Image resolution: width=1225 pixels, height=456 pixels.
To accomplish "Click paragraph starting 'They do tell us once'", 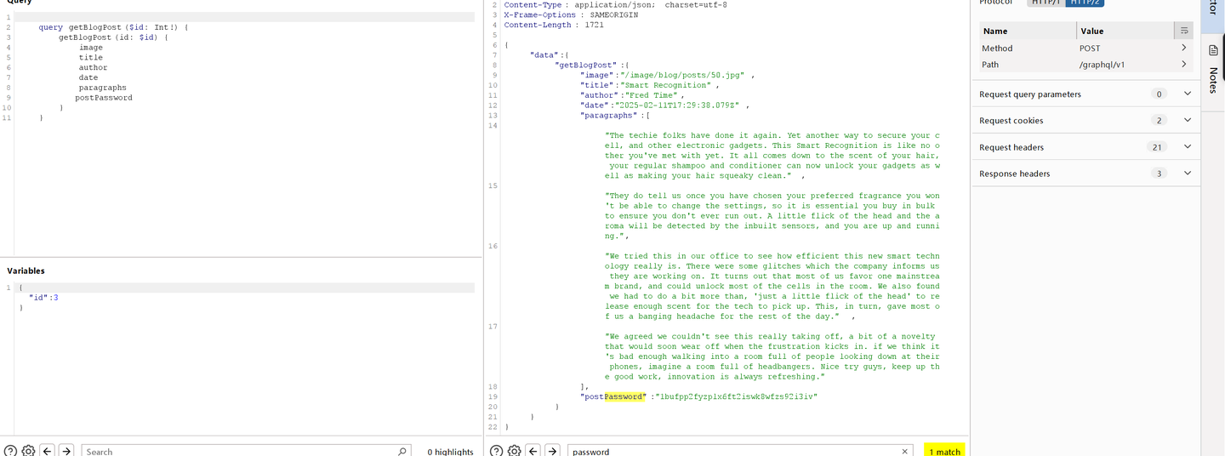I will tap(772, 216).
